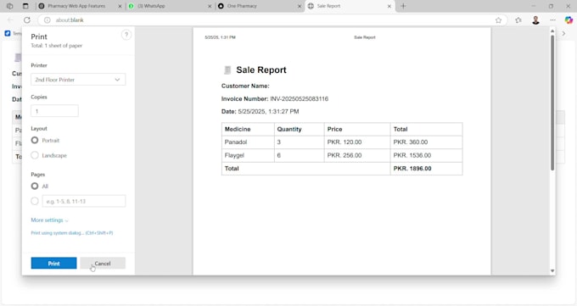This screenshot has width=577, height=306.
Task: Click the browser refresh icon
Action: coord(27,20)
